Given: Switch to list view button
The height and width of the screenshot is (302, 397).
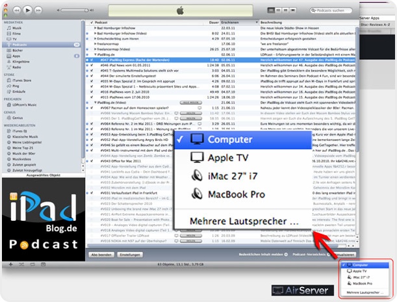Looking at the screenshot, I should (271, 10).
